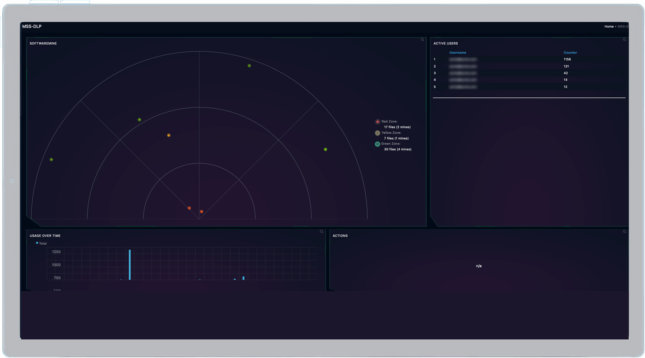Viewport: 645px width, 358px height.
Task: Select the green mine dot at far left edge
Action: click(x=51, y=160)
